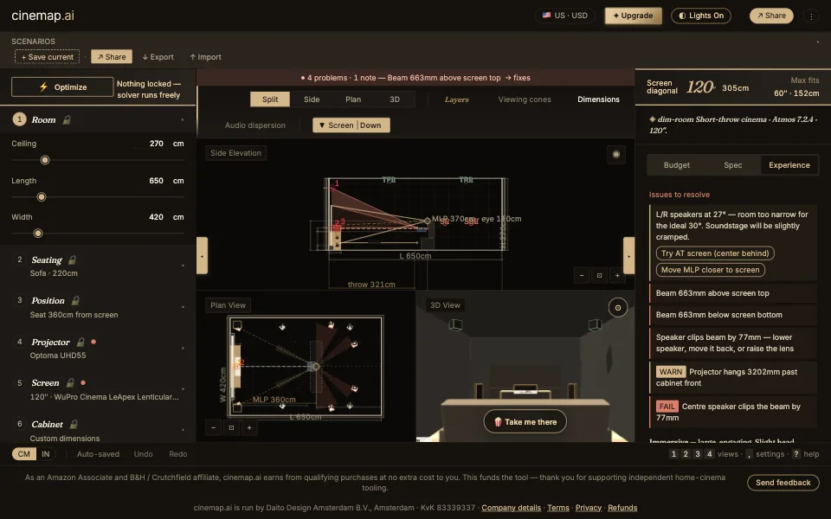Screen dimensions: 831x519
Task: Set the screen position to Screen
Action: (x=336, y=125)
